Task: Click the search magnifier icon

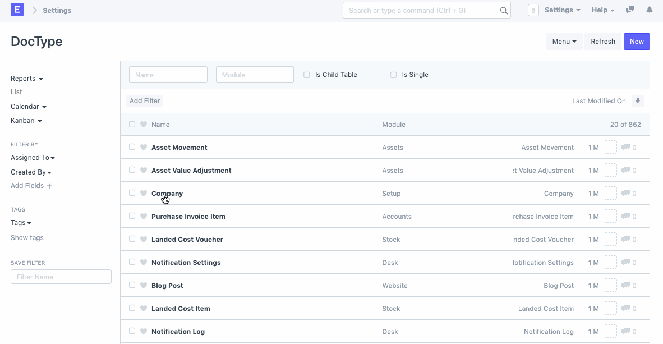Action: (503, 10)
